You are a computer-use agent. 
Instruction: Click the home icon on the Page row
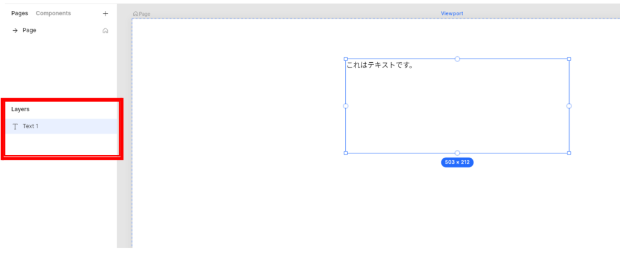tap(105, 30)
